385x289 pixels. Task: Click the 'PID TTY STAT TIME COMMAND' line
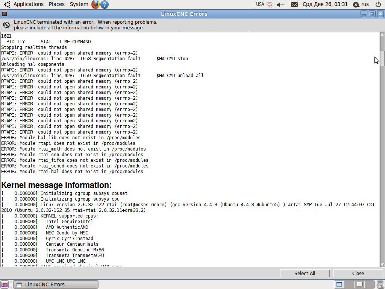tap(49, 41)
